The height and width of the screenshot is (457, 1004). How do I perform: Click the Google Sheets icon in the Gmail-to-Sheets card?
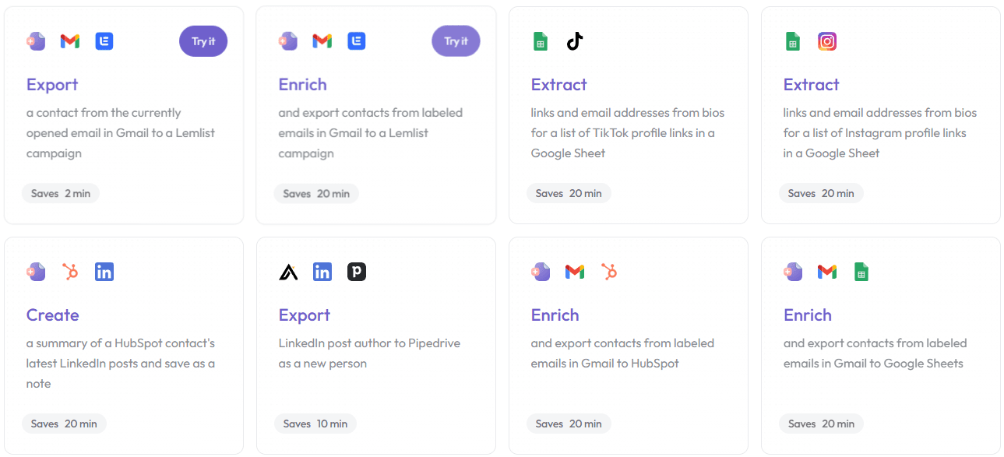coord(861,272)
